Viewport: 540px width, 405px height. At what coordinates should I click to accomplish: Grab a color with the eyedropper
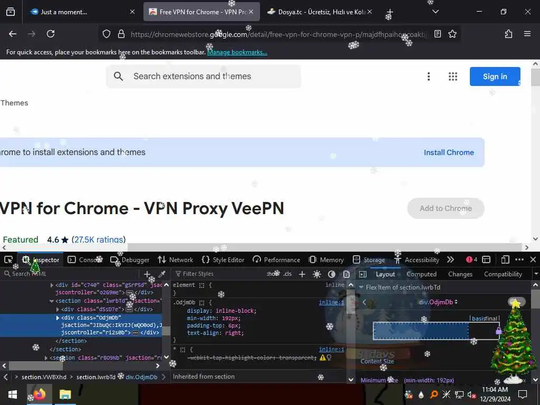[161, 274]
